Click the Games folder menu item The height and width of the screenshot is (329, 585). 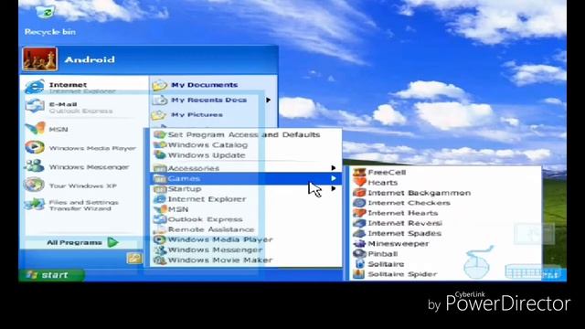(x=246, y=179)
